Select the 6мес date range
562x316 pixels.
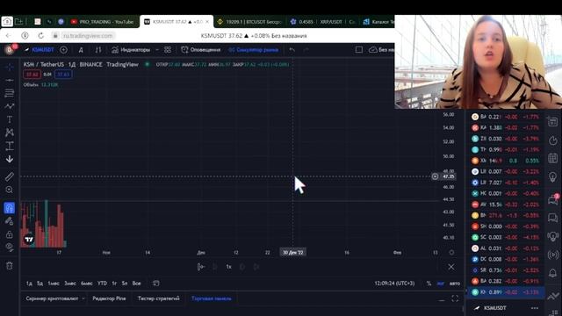coord(86,284)
